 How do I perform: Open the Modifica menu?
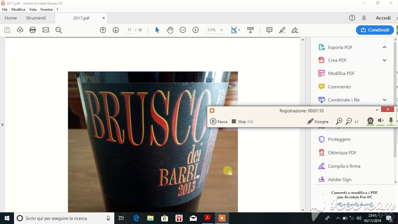pos(18,10)
